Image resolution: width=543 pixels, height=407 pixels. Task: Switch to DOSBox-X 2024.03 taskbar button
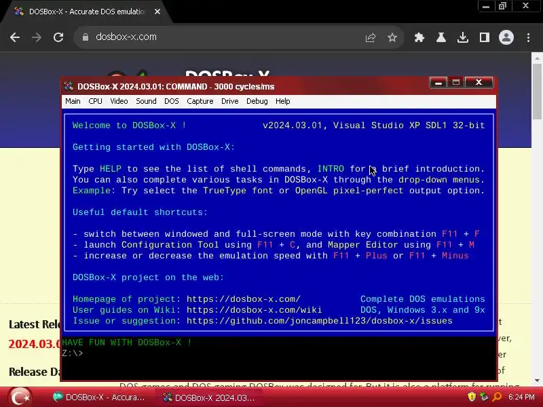pyautogui.click(x=209, y=398)
